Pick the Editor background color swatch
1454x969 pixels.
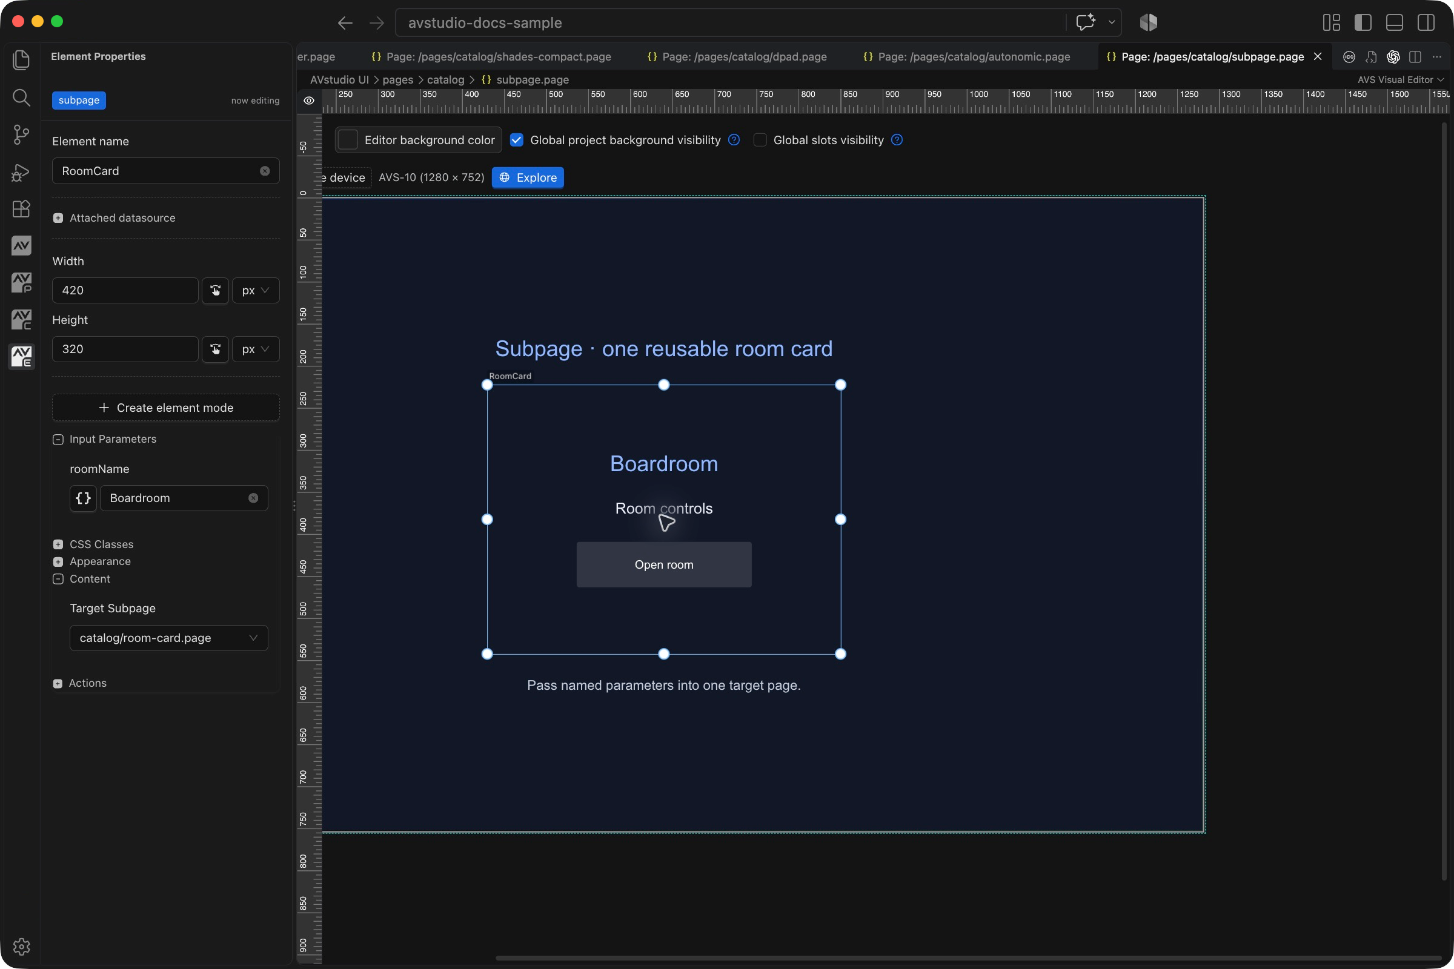point(348,141)
